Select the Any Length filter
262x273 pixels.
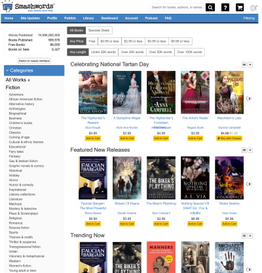(78, 52)
